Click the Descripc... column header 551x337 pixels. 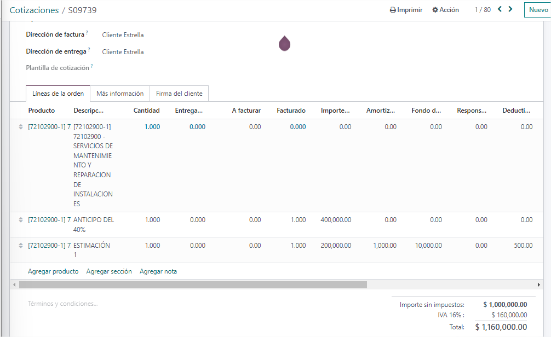pos(89,110)
